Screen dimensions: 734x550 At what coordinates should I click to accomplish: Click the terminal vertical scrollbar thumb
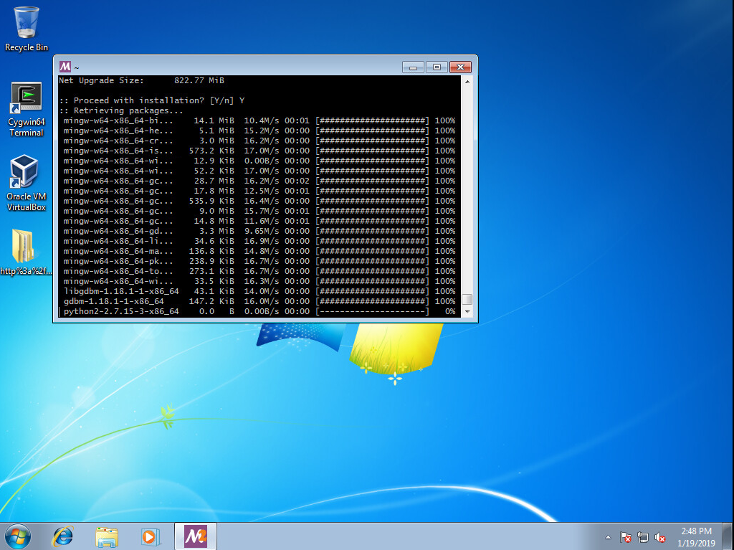tap(467, 300)
